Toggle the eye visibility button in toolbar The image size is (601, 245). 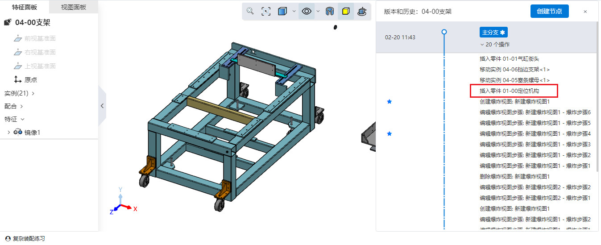click(x=307, y=11)
